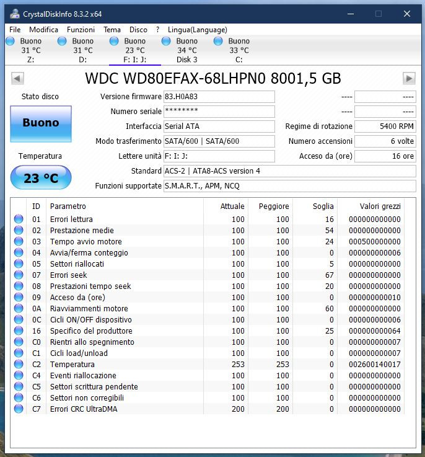Viewport: 425px width, 457px height.
Task: Click the supported functions S.M.A.R.T. field
Action: pyautogui.click(x=290, y=185)
